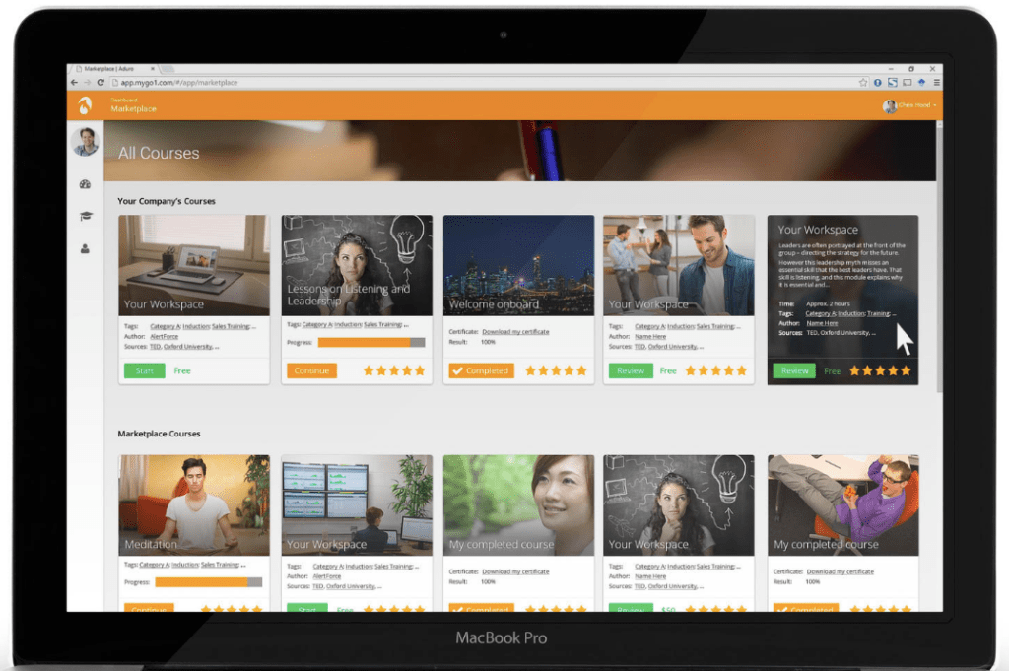Click Review on the white Your Workspace card
Screen dimensions: 1009x671
click(x=631, y=370)
